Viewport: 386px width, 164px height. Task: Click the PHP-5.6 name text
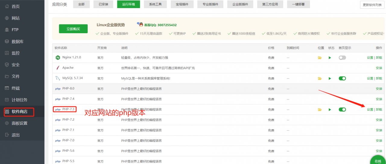[x=68, y=151]
